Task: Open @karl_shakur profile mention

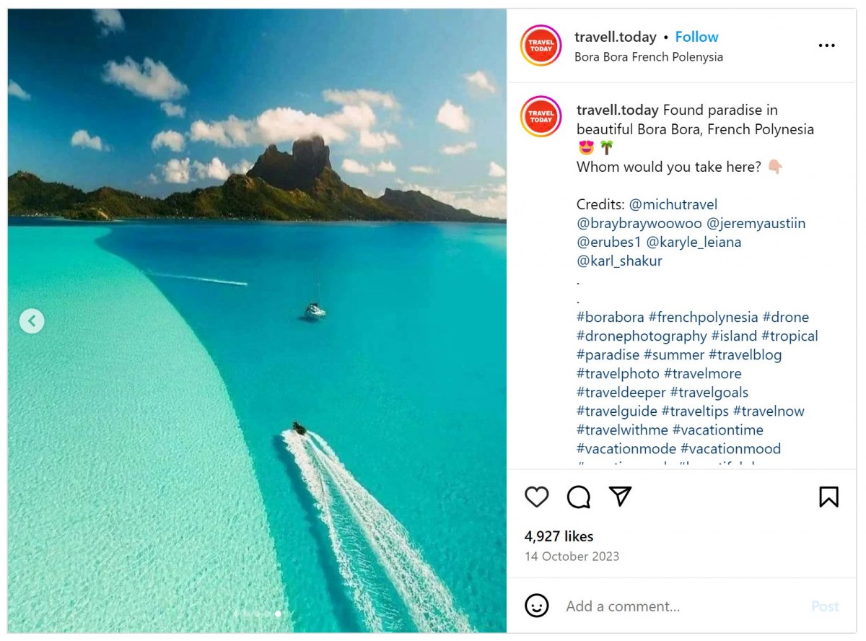Action: (619, 261)
